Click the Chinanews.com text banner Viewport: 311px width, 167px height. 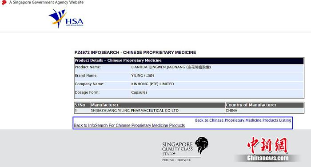(268, 158)
